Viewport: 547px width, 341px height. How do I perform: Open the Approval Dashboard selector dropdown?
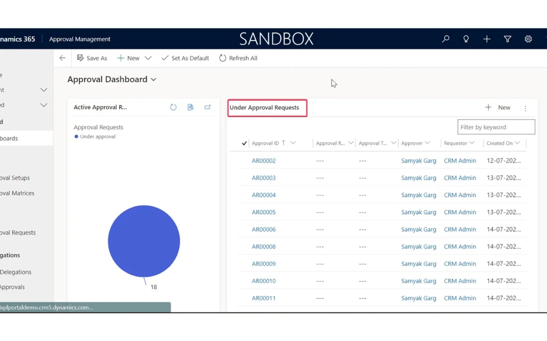(x=154, y=79)
